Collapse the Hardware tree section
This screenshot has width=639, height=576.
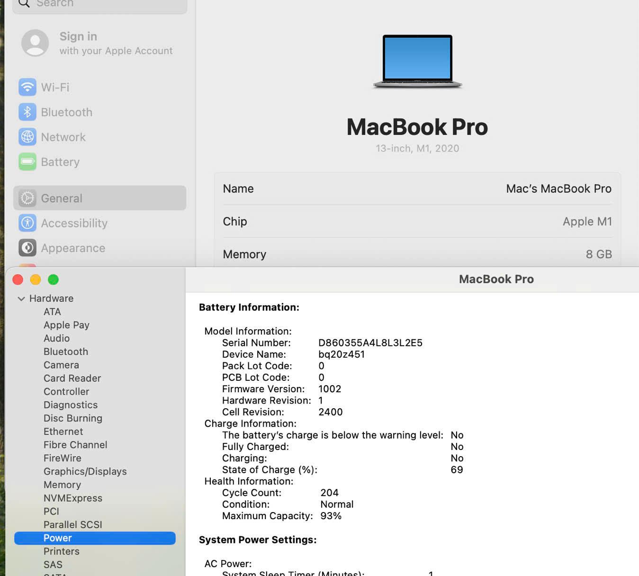click(x=21, y=299)
